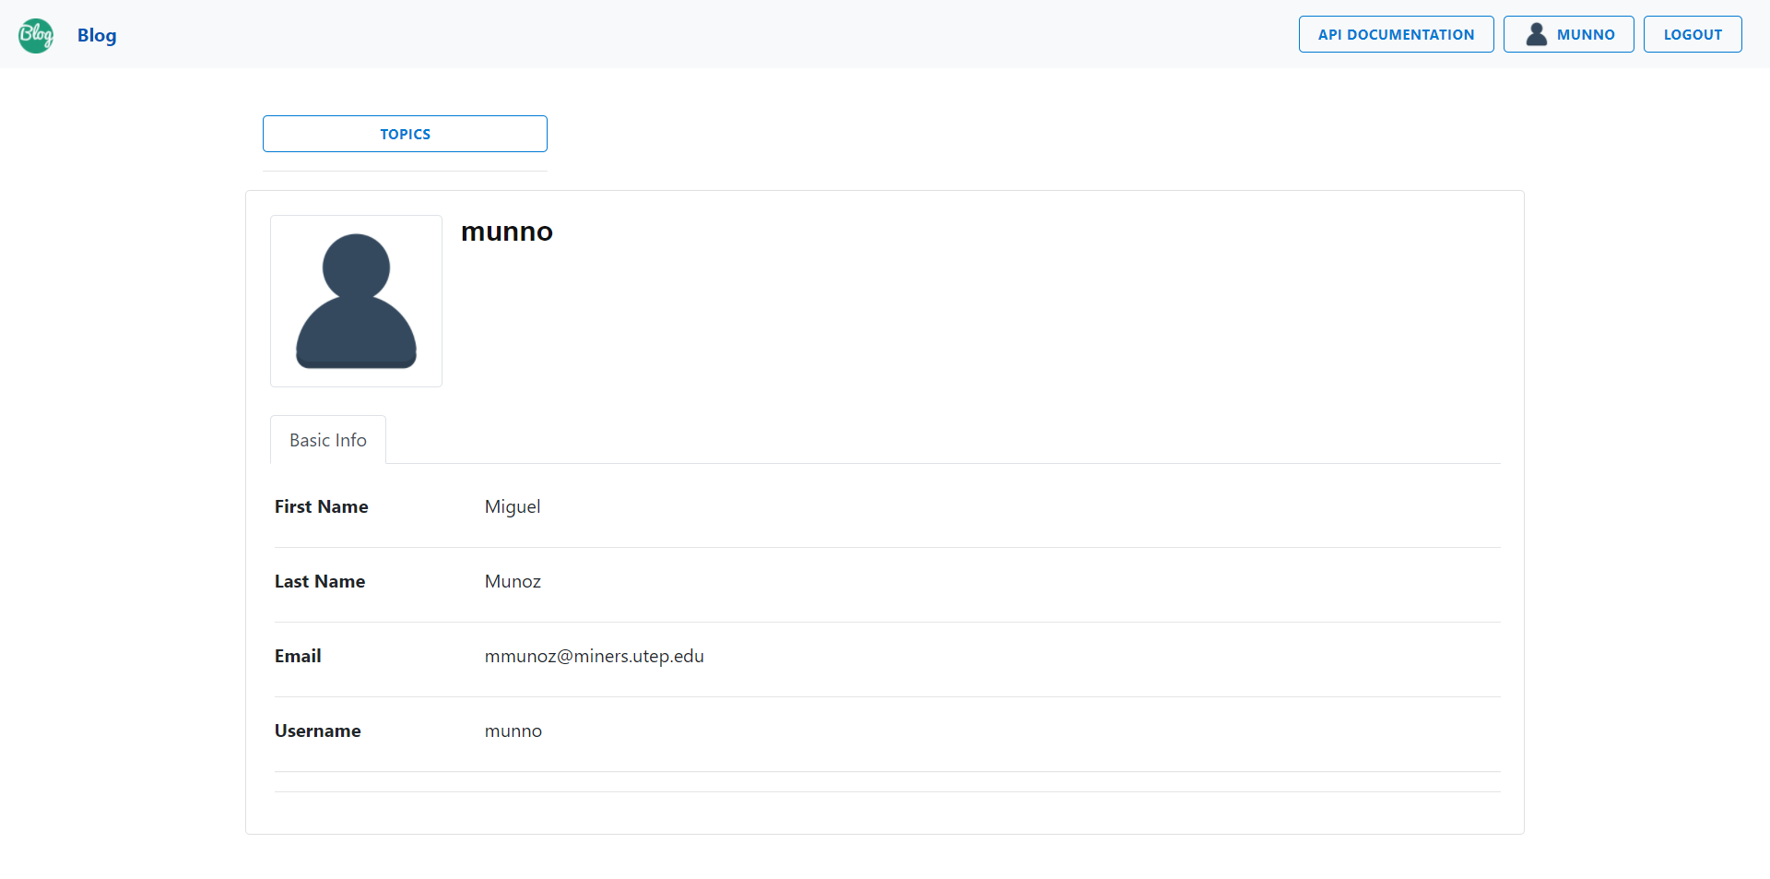Click the LOGOUT button
Viewport: 1770px width, 879px height.
click(x=1693, y=34)
